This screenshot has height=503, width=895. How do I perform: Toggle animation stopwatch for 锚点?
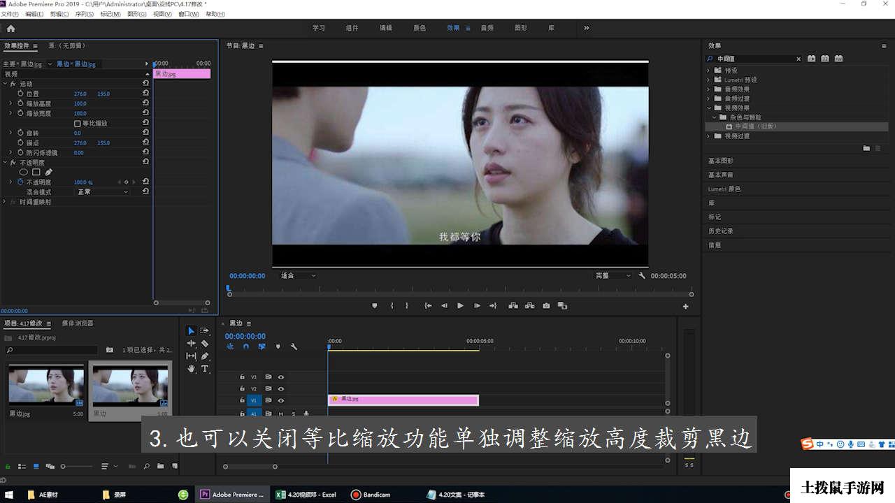tap(20, 143)
